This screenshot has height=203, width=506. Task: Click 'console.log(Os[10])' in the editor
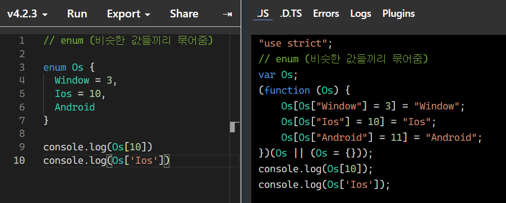(x=98, y=147)
